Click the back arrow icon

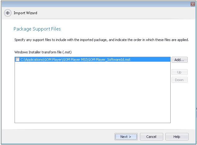tap(8, 13)
